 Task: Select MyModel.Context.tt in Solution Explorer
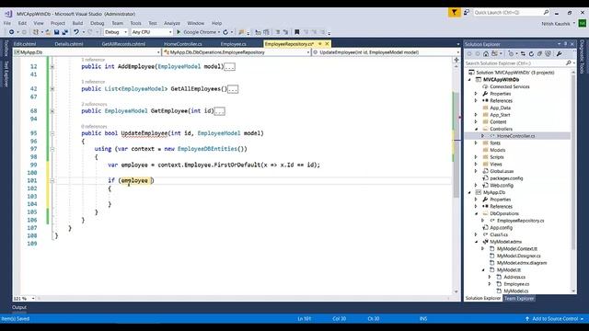coord(517,249)
